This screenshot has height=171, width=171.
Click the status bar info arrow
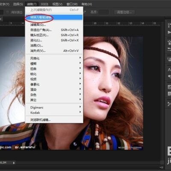(x=14, y=163)
